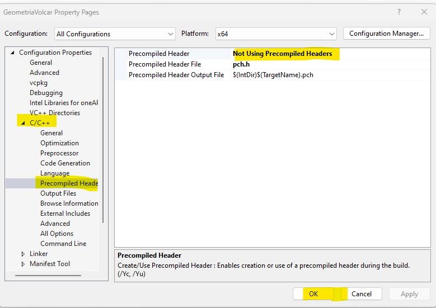Image resolution: width=436 pixels, height=308 pixels.
Task: Open the Optimization page
Action: coord(59,143)
